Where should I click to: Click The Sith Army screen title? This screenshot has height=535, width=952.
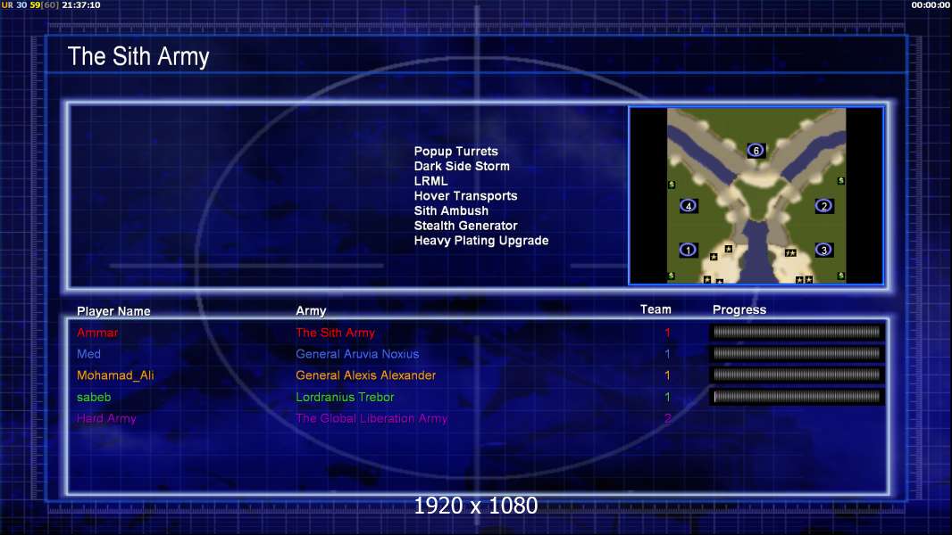[x=138, y=57]
